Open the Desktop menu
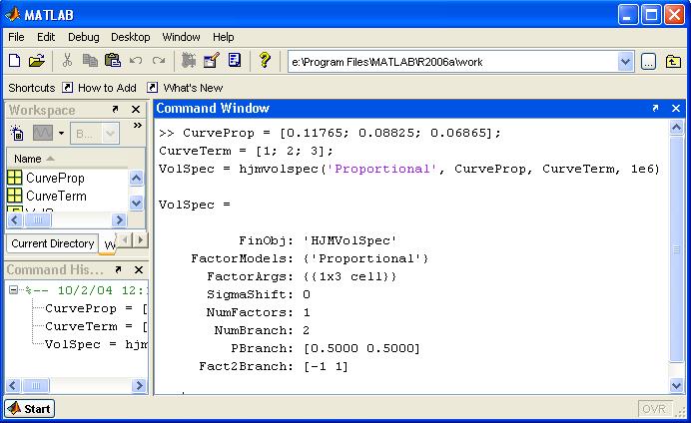691x423 pixels. 131,37
